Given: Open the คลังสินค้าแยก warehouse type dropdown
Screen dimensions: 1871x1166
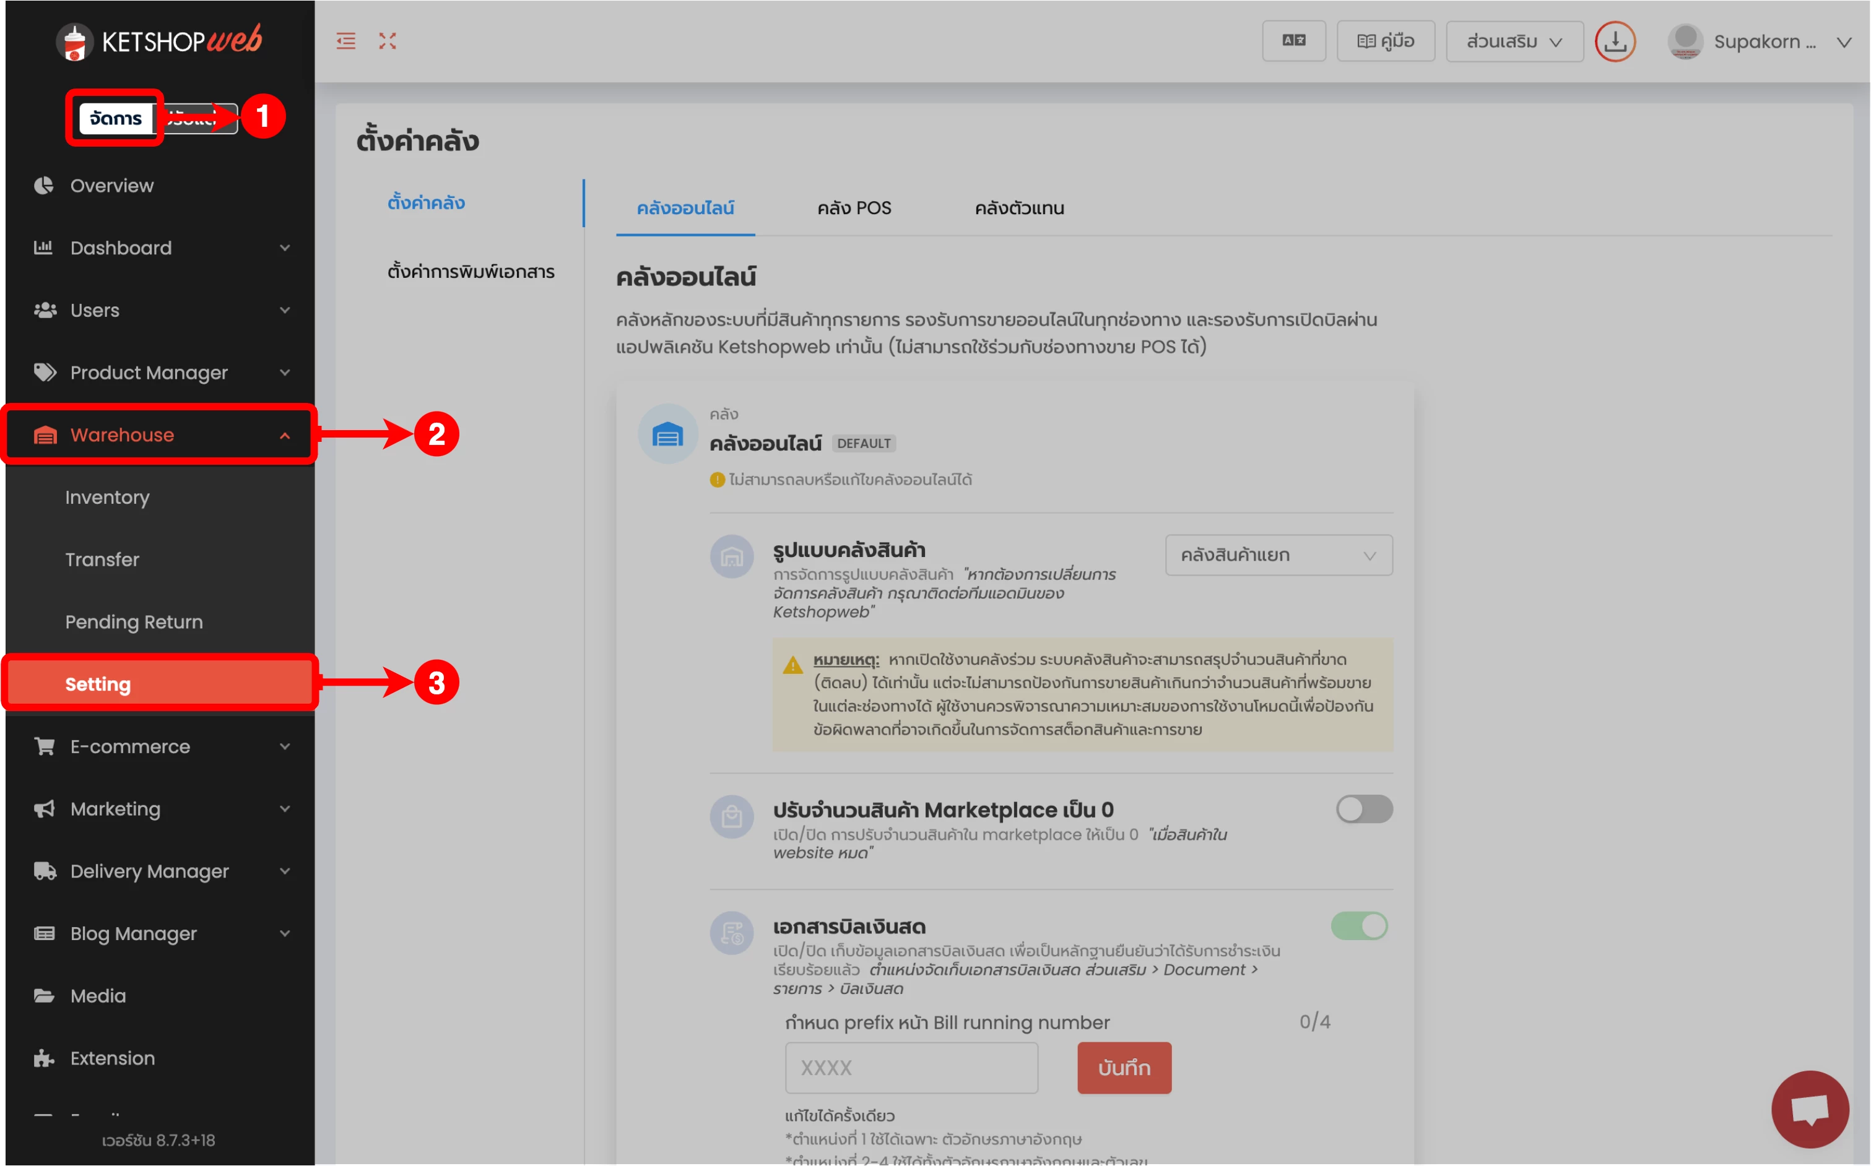Looking at the screenshot, I should 1278,555.
